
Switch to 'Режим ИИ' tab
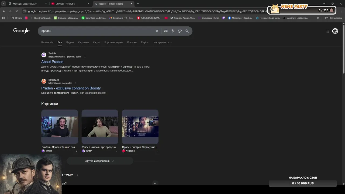click(x=47, y=43)
